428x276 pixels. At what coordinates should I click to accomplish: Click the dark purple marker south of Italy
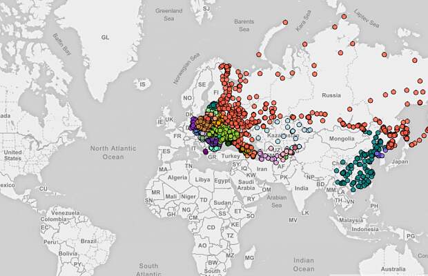point(205,151)
